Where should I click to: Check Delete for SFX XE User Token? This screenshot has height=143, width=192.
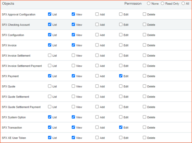point(144,138)
